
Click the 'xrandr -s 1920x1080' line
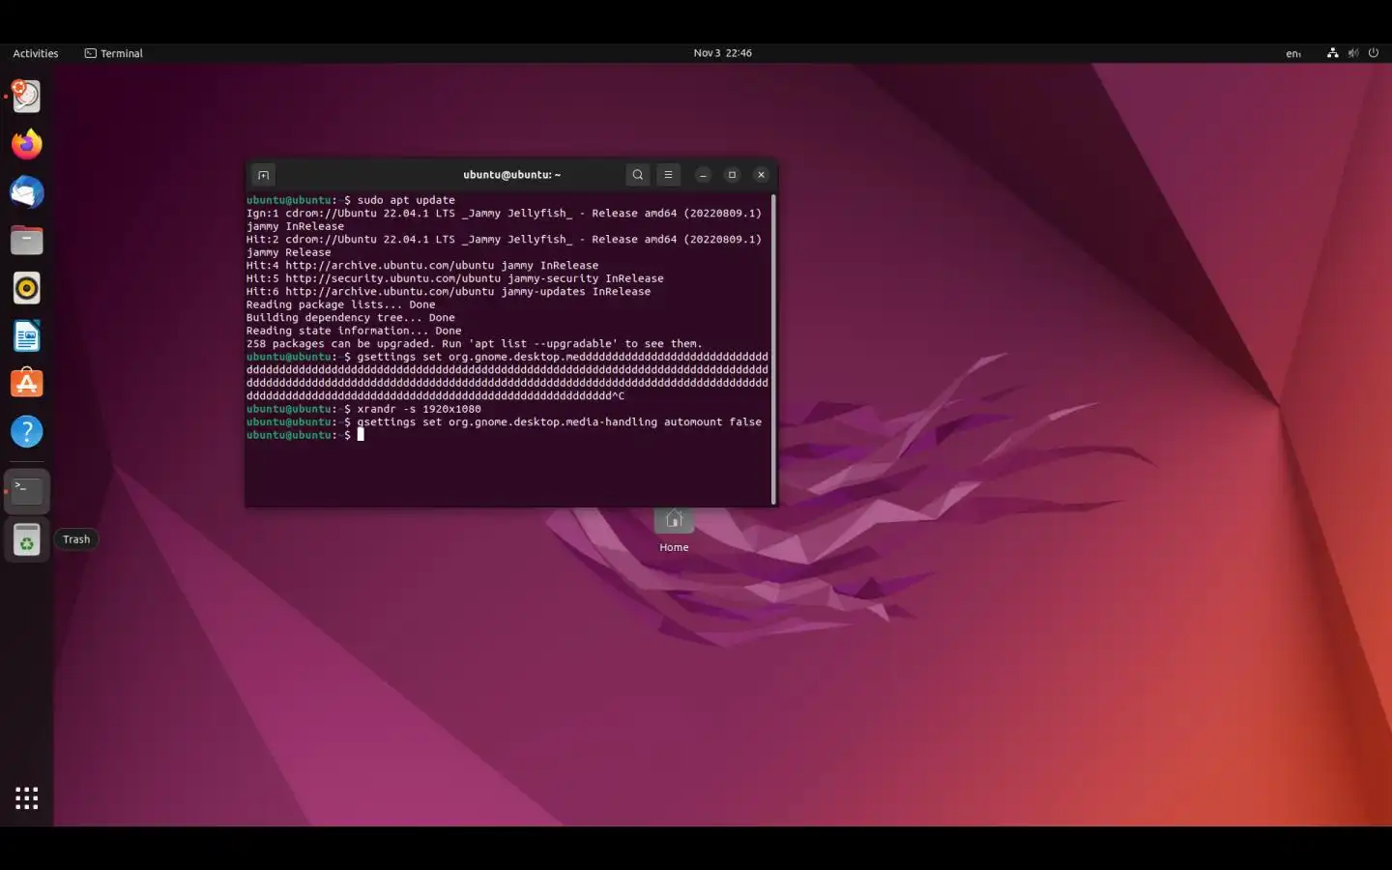click(363, 409)
